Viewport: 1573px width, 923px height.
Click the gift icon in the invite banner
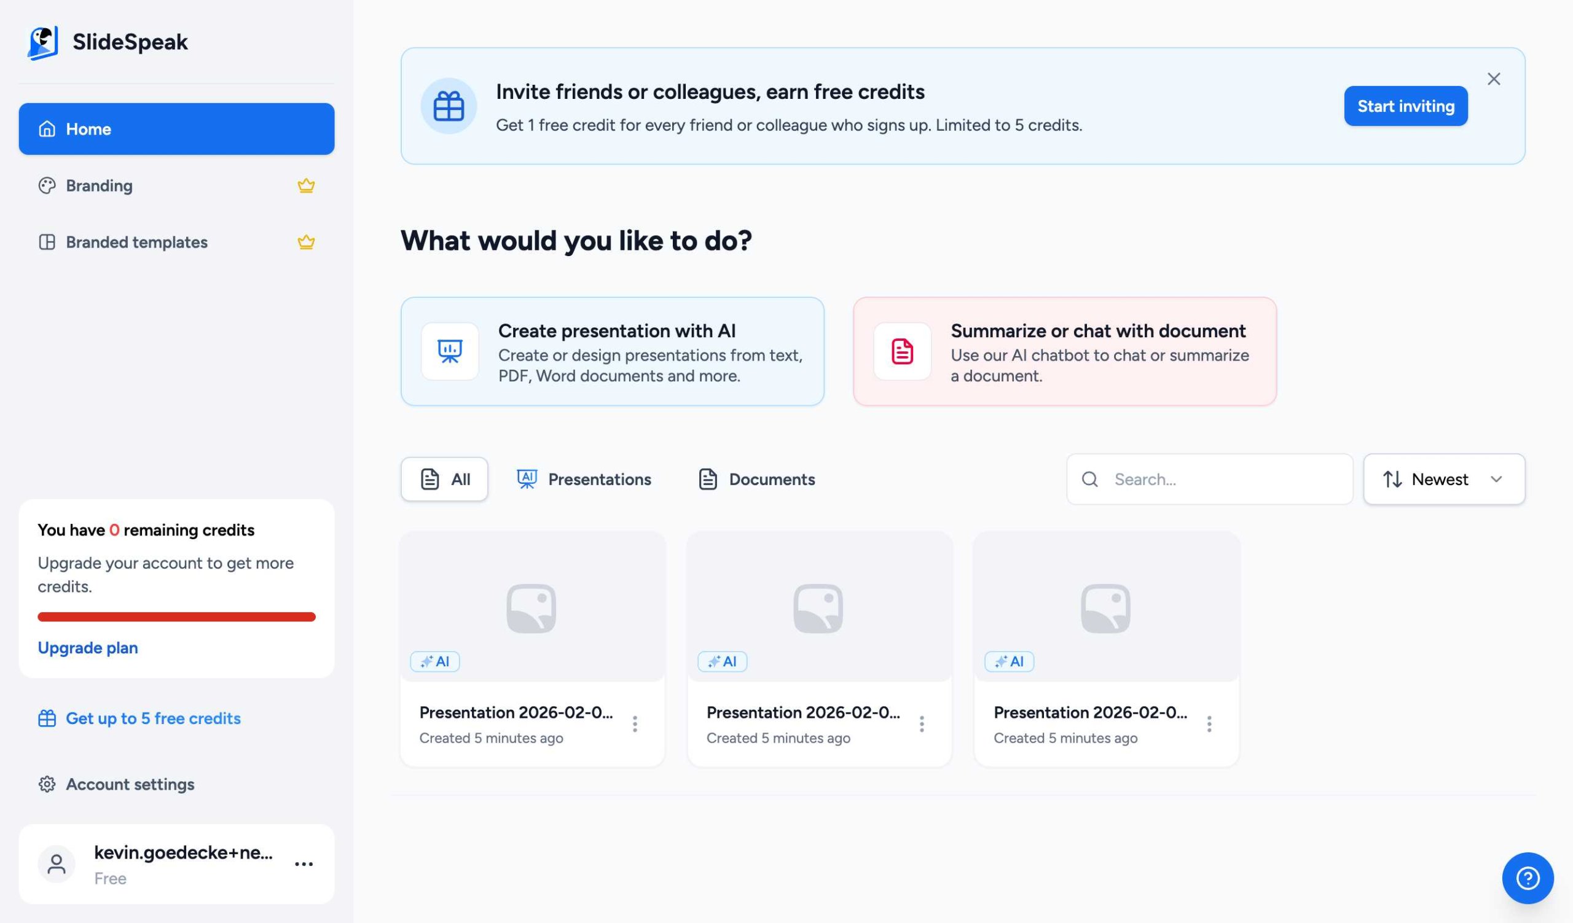(x=448, y=106)
